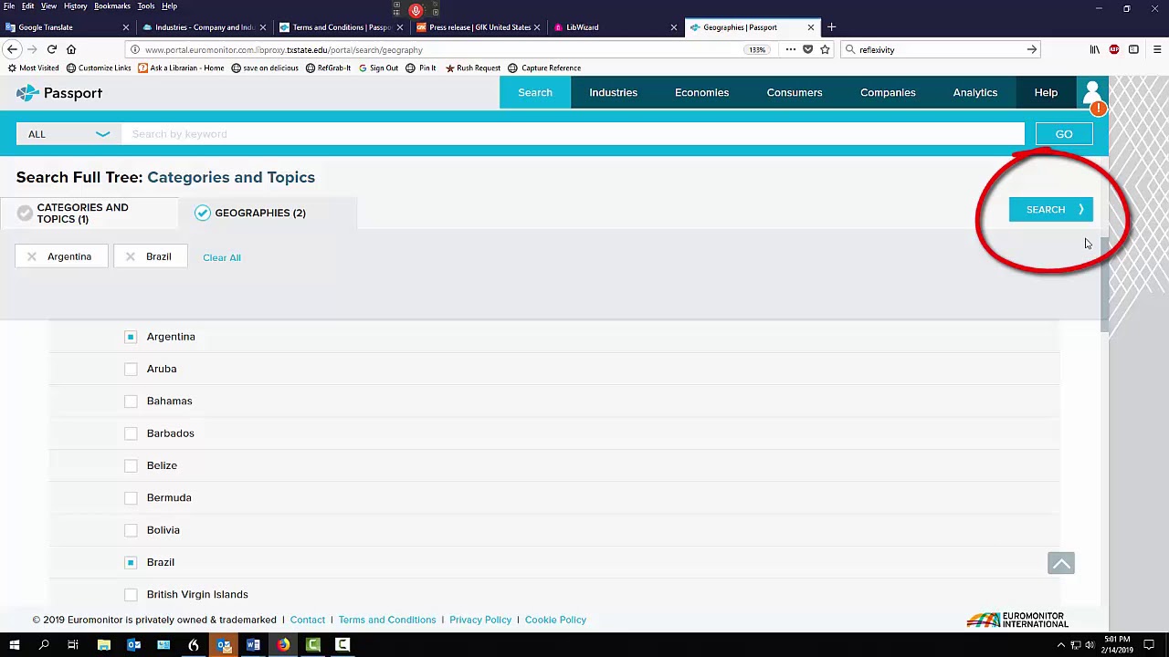Bookmark this page with the star
The image size is (1169, 657).
tap(825, 49)
